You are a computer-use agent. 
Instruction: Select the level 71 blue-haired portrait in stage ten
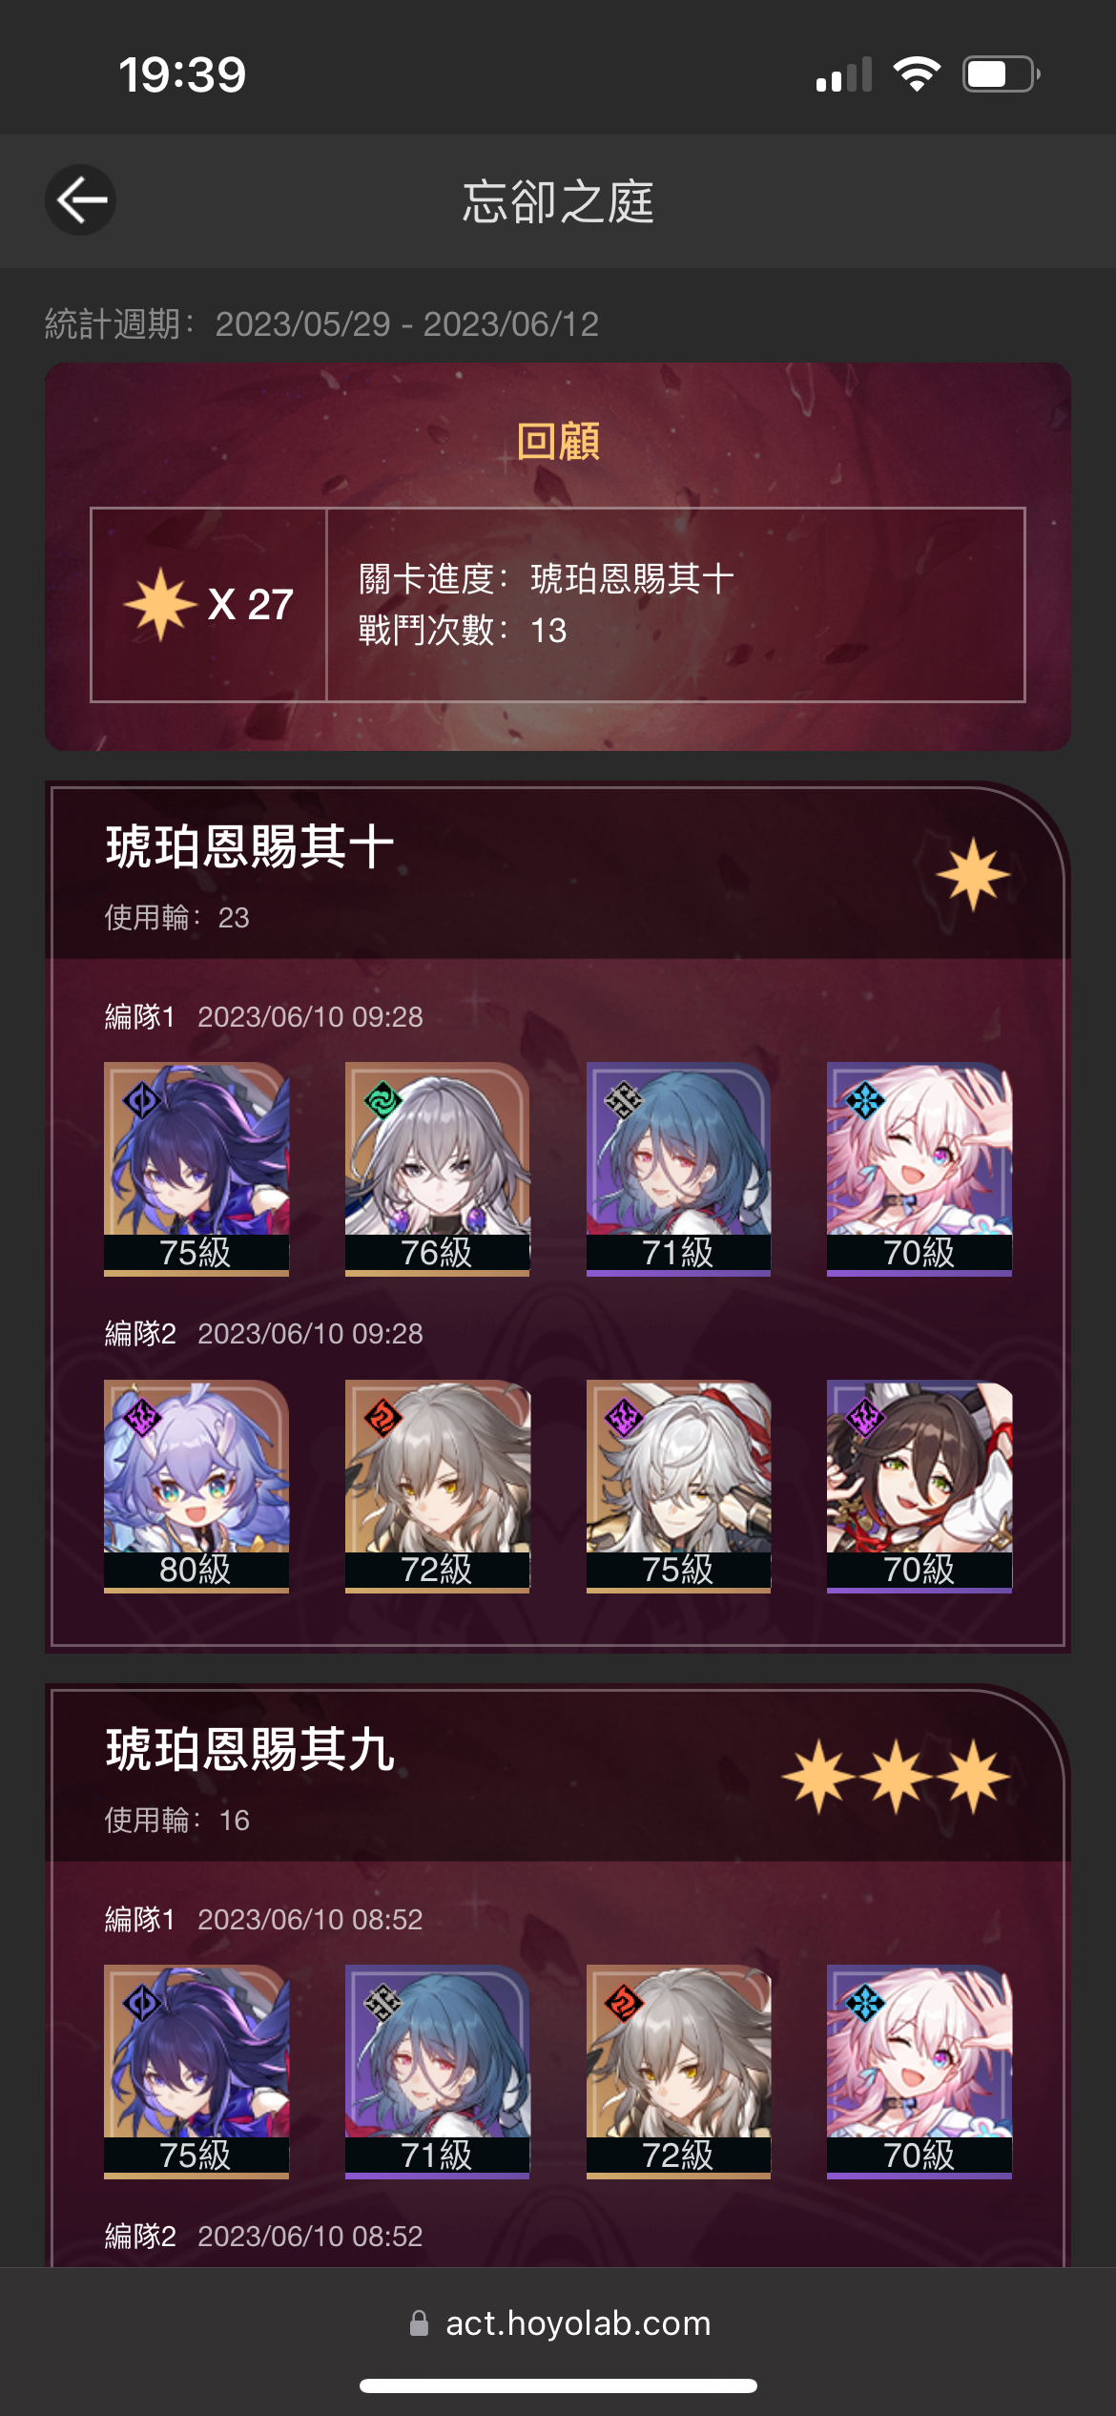(678, 1170)
